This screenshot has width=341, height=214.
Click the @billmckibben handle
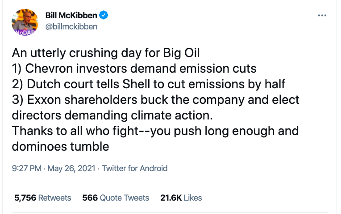pyautogui.click(x=71, y=26)
